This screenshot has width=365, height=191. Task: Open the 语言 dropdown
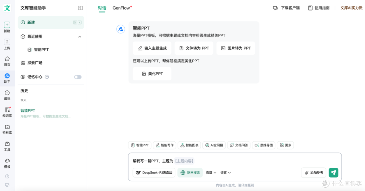coord(225,173)
